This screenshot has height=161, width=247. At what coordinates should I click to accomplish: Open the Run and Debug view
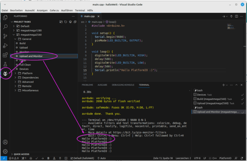point(5,46)
